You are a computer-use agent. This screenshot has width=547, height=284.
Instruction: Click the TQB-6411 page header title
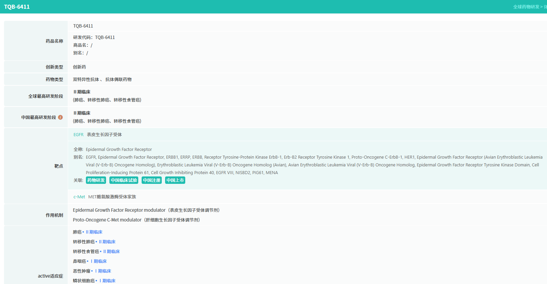point(17,7)
